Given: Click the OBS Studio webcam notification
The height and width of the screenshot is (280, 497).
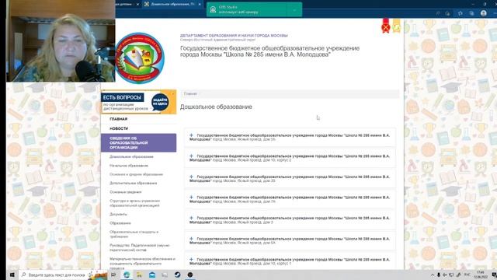Looking at the screenshot, I should (x=254, y=9).
